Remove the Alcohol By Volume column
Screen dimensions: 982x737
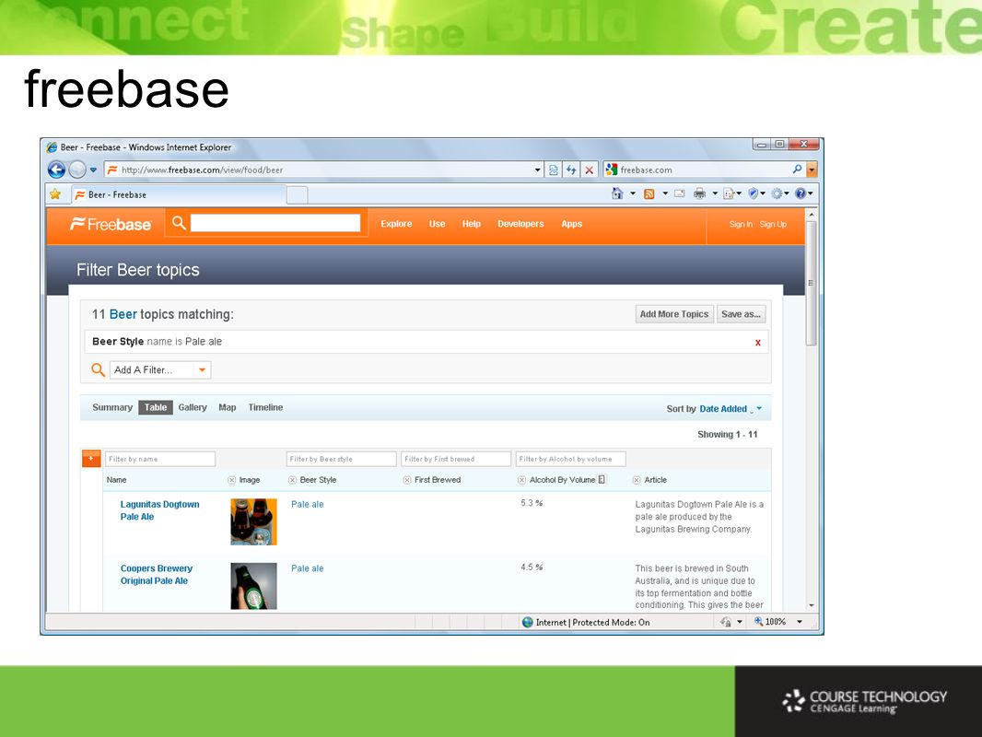pos(521,480)
